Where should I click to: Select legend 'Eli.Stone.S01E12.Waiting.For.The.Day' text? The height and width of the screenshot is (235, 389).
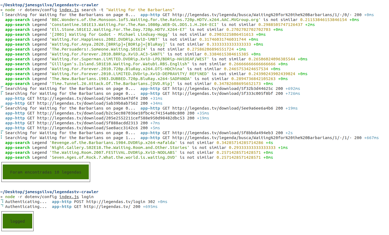(118, 30)
